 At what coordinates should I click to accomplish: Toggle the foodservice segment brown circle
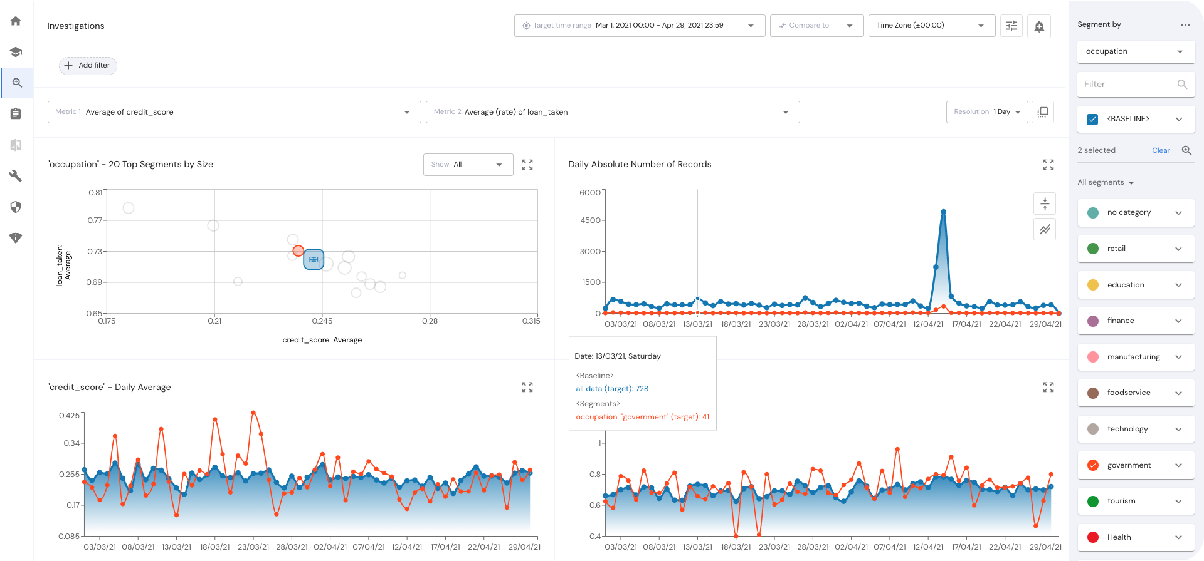[1093, 393]
